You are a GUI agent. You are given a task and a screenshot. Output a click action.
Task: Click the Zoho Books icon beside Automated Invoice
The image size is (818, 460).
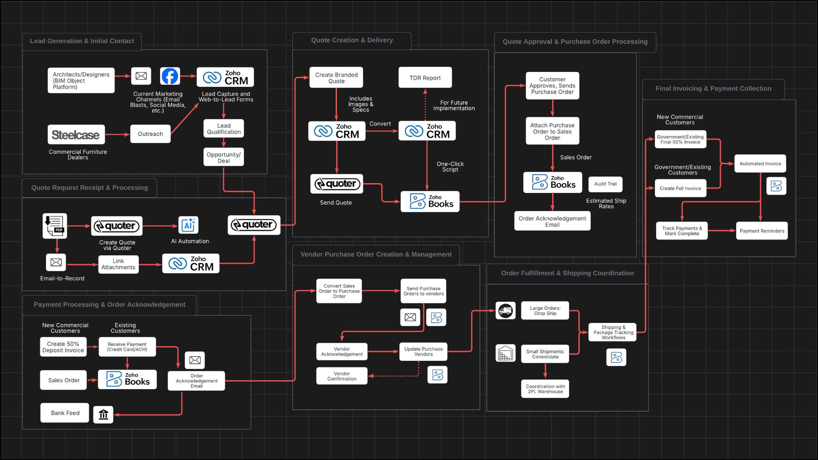(776, 186)
